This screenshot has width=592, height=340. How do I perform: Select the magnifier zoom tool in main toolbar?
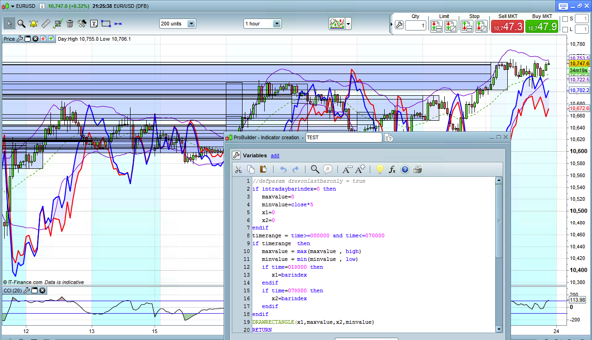(21, 24)
